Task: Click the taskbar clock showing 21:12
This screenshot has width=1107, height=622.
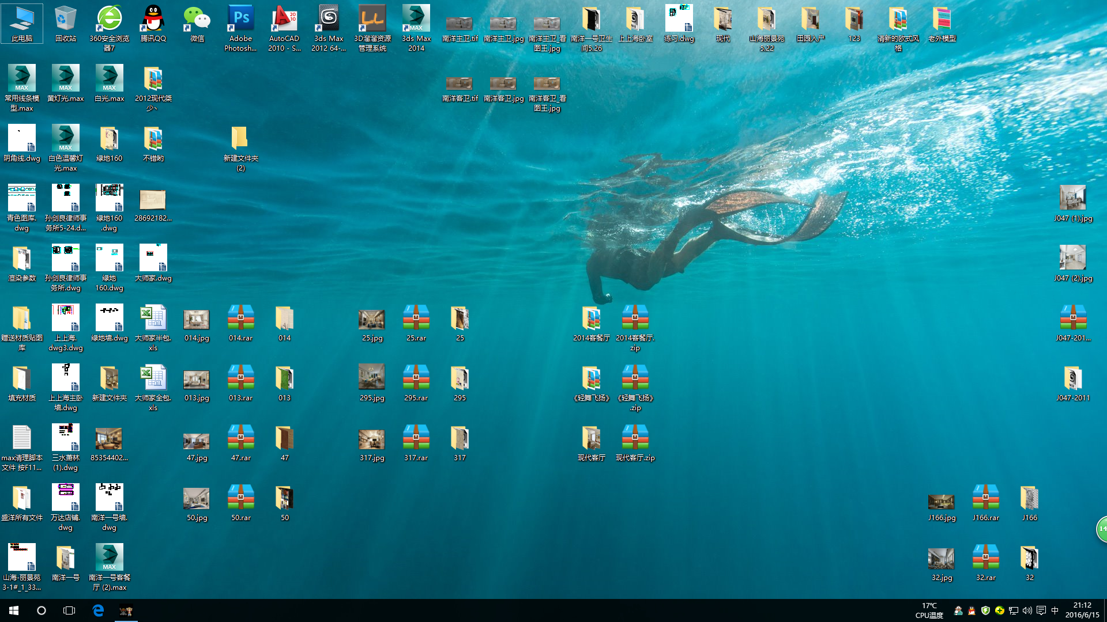Action: pyautogui.click(x=1082, y=610)
